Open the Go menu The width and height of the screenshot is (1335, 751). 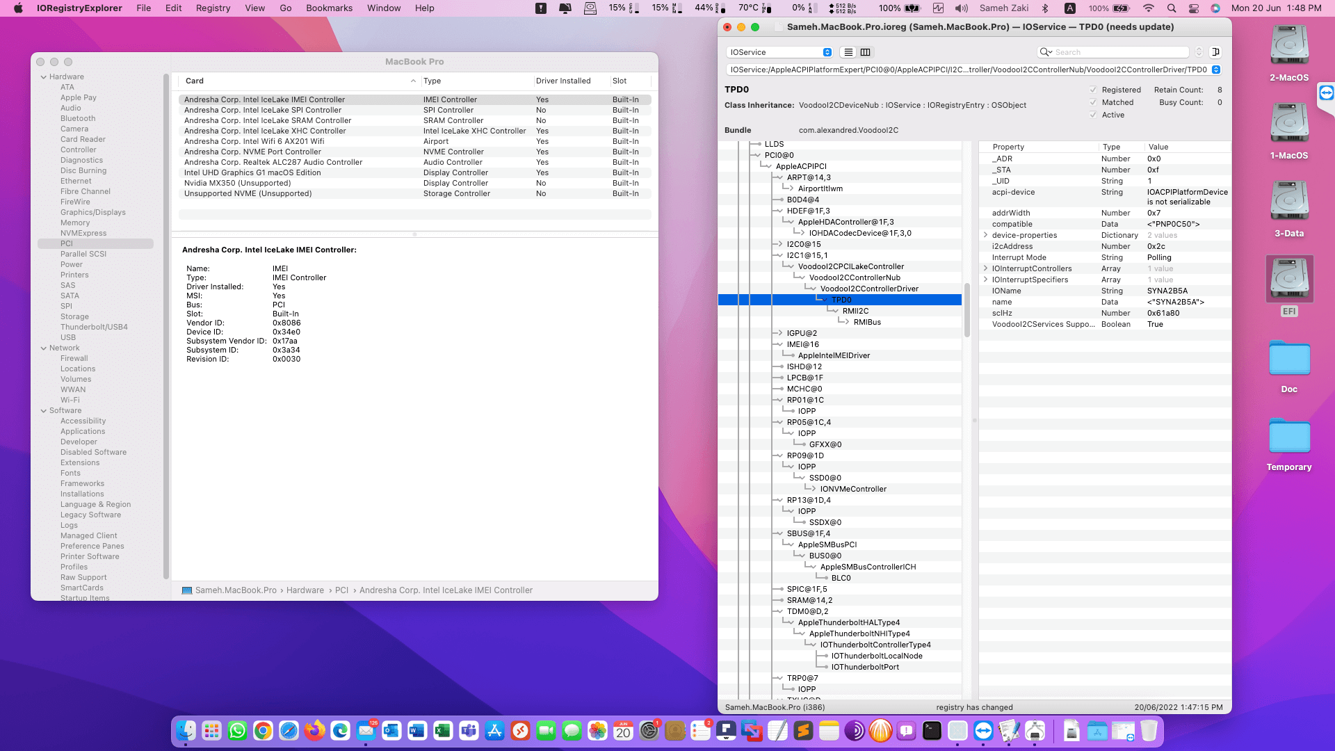pyautogui.click(x=286, y=8)
